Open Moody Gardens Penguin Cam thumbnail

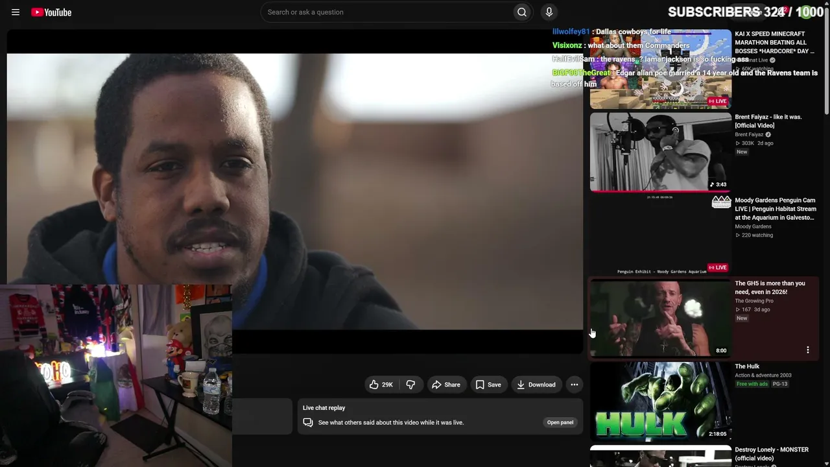pos(661,235)
